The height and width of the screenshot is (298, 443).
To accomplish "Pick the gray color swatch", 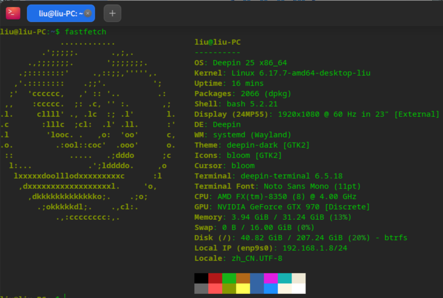I will (x=201, y=288).
